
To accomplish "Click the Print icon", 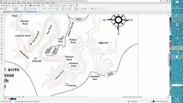I will click(9, 5).
